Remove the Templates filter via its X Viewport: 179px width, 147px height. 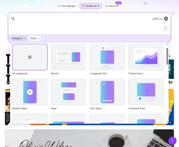click(98, 6)
